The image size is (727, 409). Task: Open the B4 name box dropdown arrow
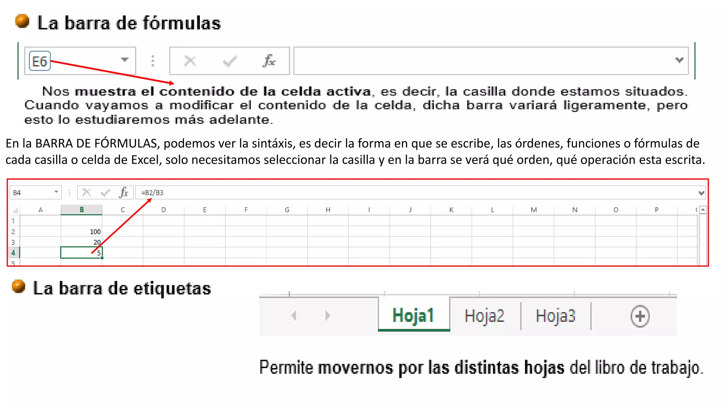click(56, 192)
